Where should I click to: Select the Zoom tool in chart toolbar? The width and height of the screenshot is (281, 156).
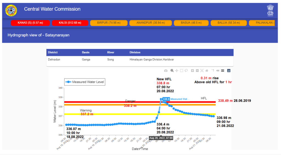pyautogui.click(x=172, y=71)
